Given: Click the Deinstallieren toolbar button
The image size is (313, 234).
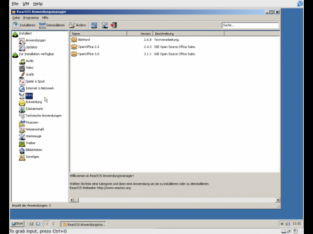Looking at the screenshot, I should click(x=52, y=25).
